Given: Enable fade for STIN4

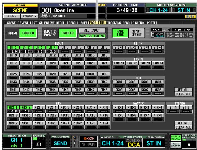Looking at the screenshot, I should coord(158,47).
